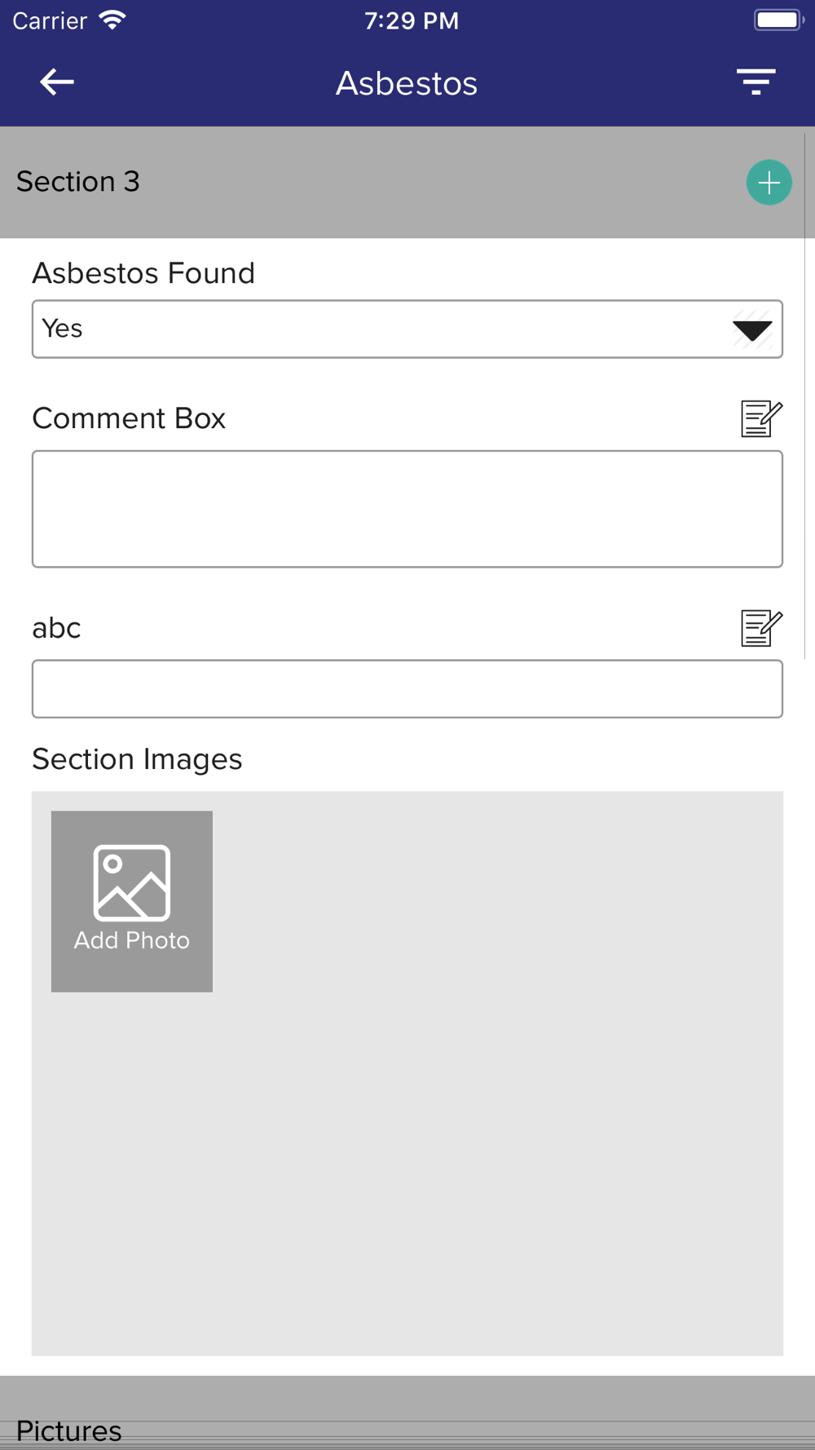Image resolution: width=815 pixels, height=1450 pixels.
Task: Open the Asbestos Found field showing Yes
Action: [x=407, y=329]
